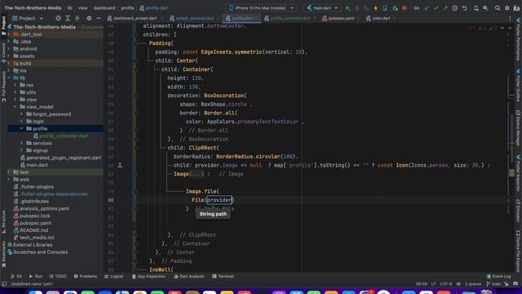The image size is (522, 294).
Task: Switch to color.dart tab
Action: pyautogui.click(x=381, y=18)
